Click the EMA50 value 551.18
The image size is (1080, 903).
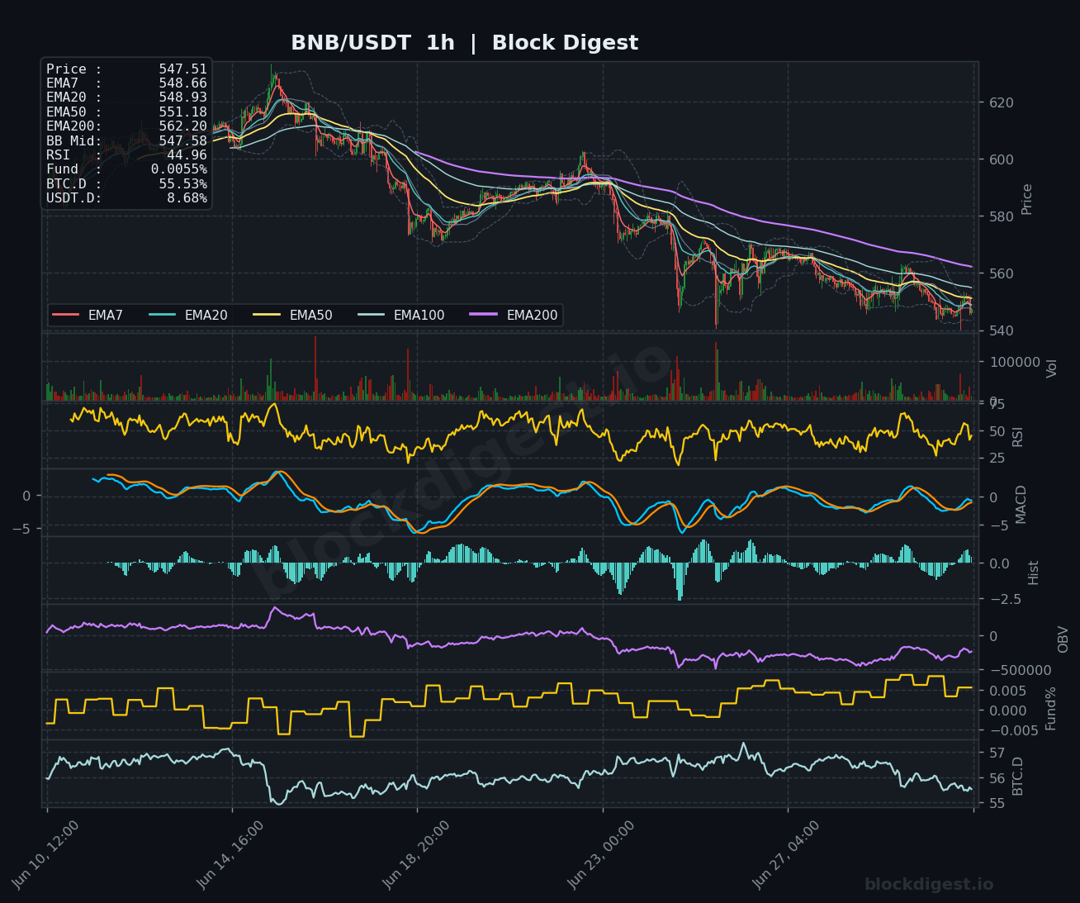pyautogui.click(x=183, y=112)
